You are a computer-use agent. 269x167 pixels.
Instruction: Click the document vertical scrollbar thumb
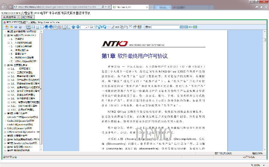pyautogui.click(x=265, y=40)
